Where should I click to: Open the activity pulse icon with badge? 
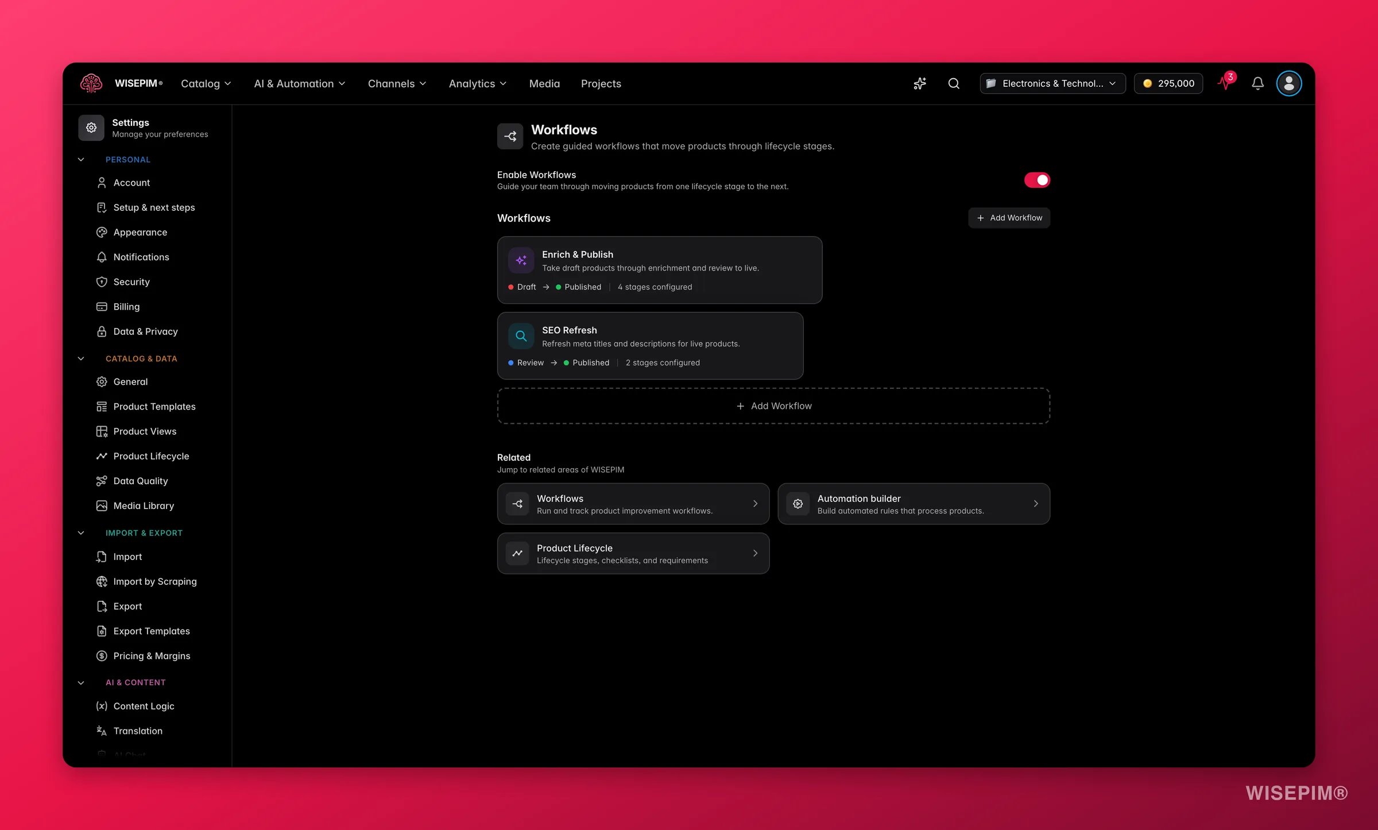pos(1225,82)
